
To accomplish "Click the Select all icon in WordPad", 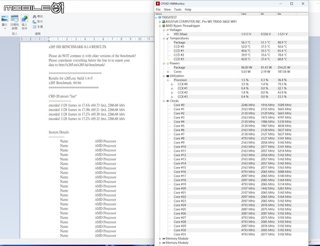I will point(35,27).
